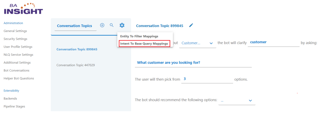The height and width of the screenshot is (128, 319).
Task: Click the number of options field
Action: coord(207,79)
